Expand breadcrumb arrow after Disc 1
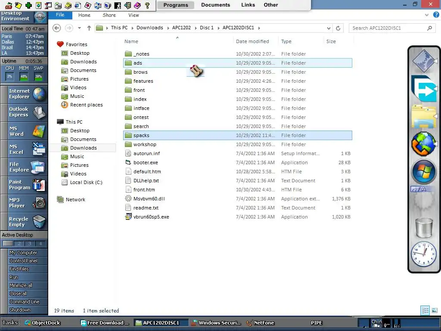Screen dimensions: 441x331 (218, 28)
